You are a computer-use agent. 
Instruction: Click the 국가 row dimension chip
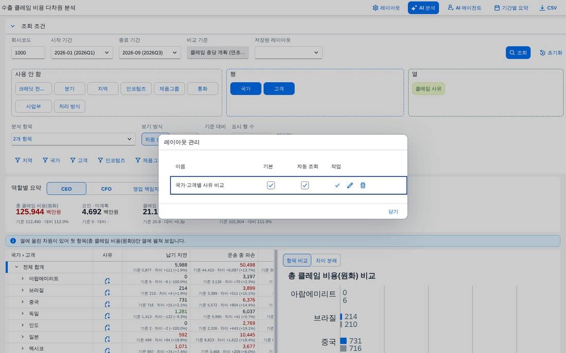(246, 89)
